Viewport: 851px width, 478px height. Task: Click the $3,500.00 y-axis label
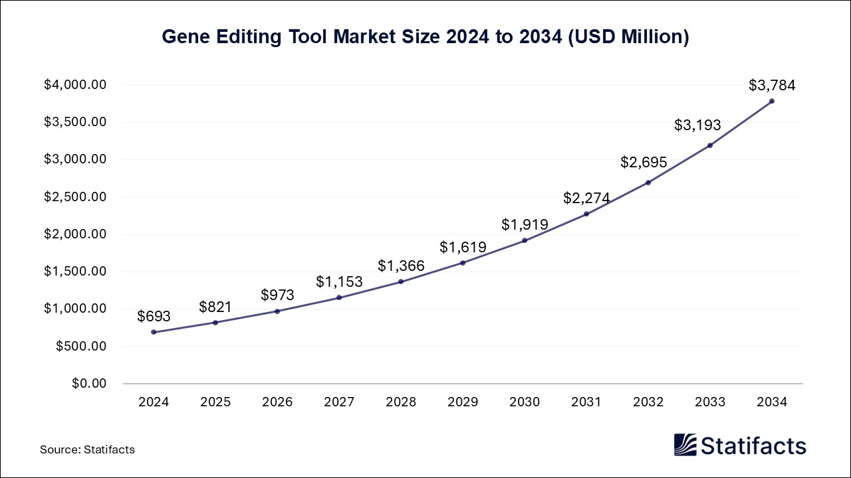[x=76, y=122]
